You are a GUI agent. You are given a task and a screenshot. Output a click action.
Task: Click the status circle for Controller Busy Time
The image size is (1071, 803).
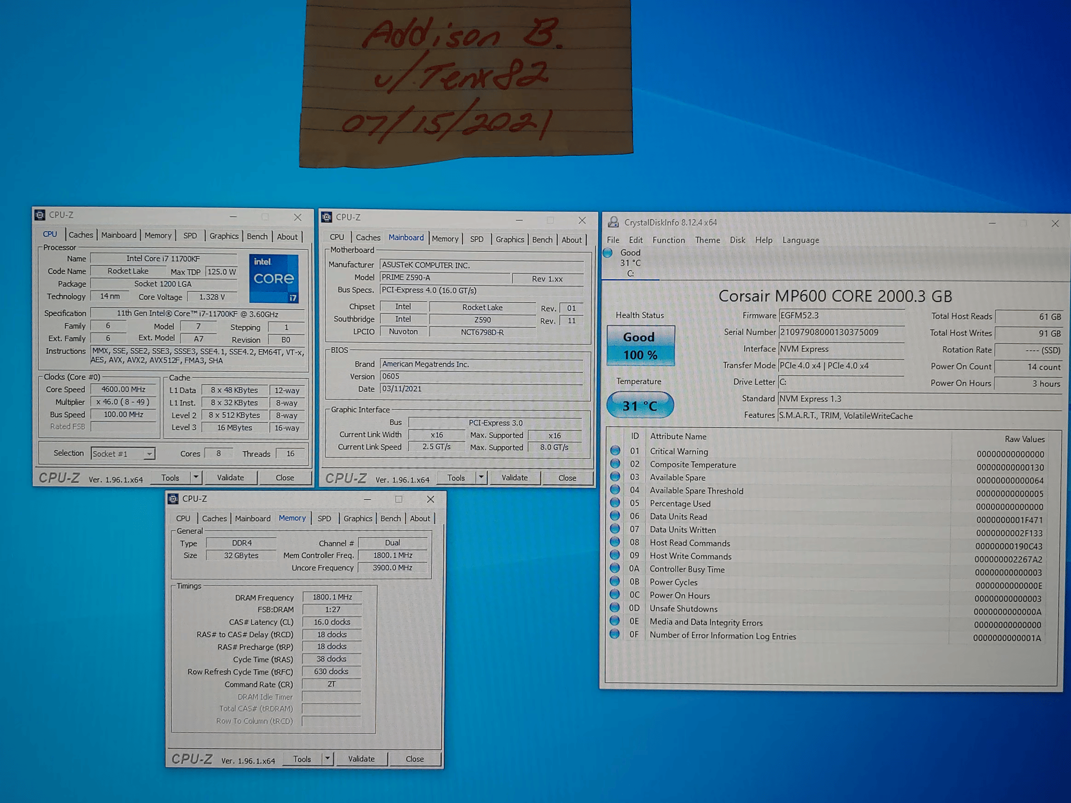tap(615, 568)
